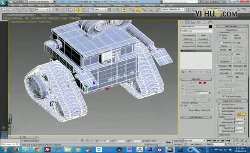
Task: Open the Modify command panel tab
Action: (187, 22)
